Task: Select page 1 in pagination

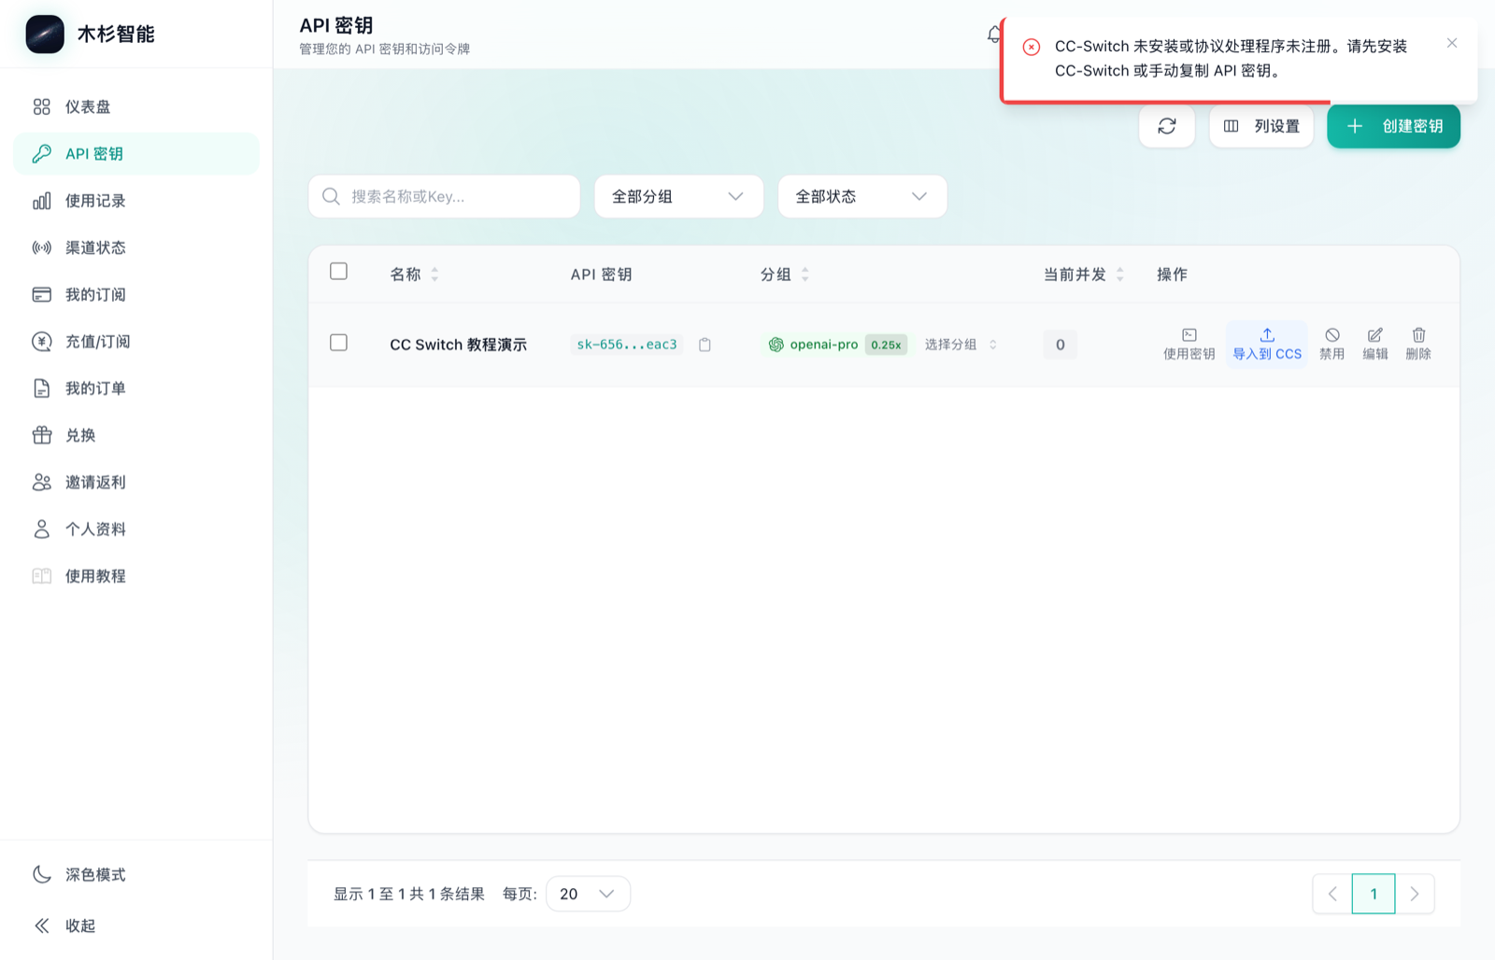Action: [x=1374, y=894]
